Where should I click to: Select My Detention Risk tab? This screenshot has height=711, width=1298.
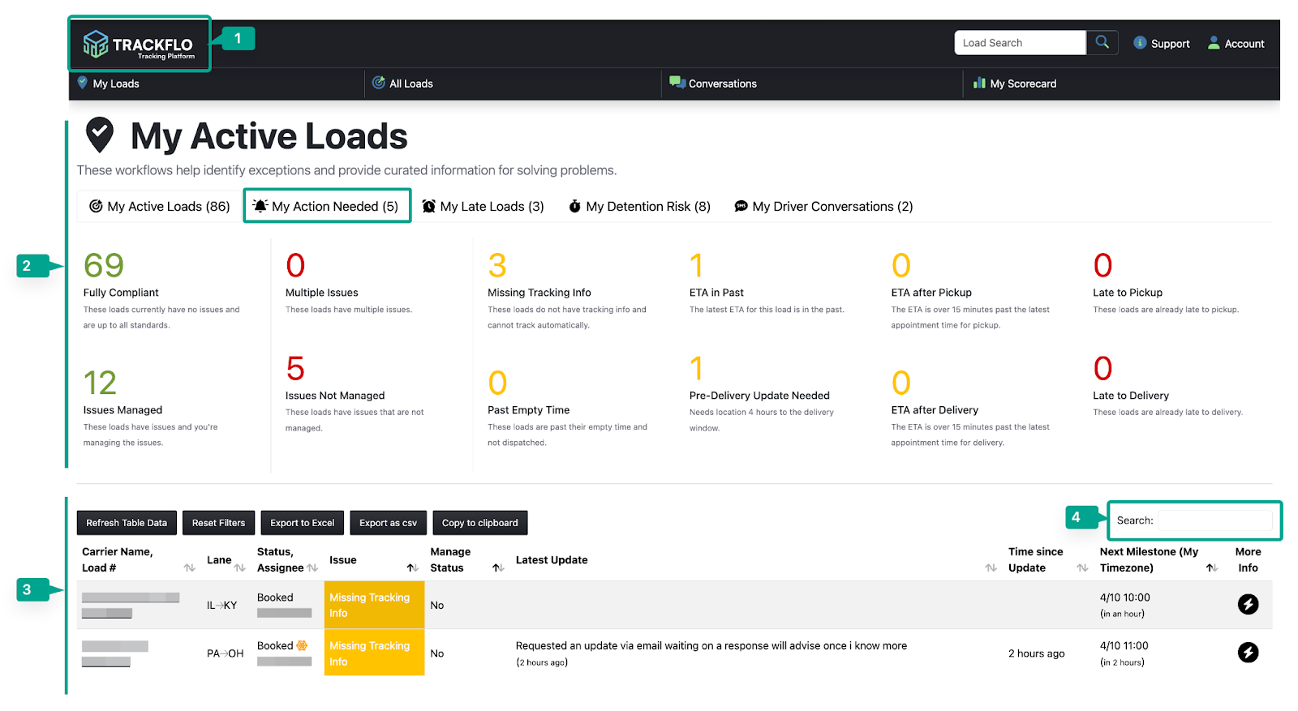(639, 207)
